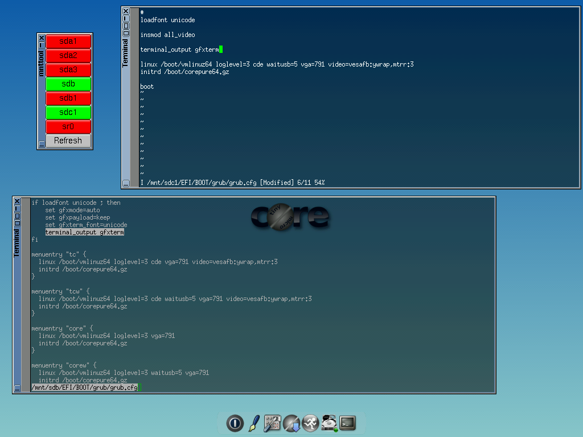Iconify the lower Terminal using dash button
The height and width of the screenshot is (437, 583).
pos(17,208)
